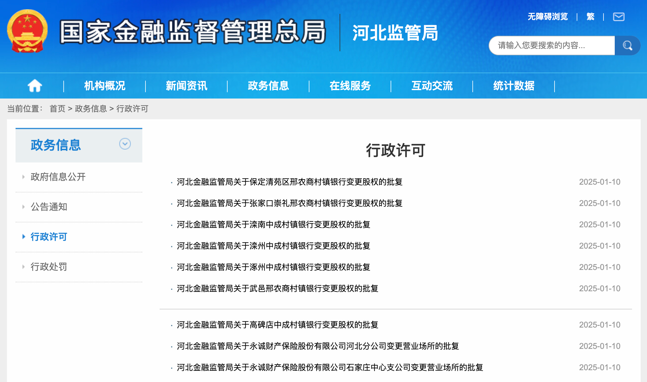Switch to traditional Chinese with 繁

590,17
